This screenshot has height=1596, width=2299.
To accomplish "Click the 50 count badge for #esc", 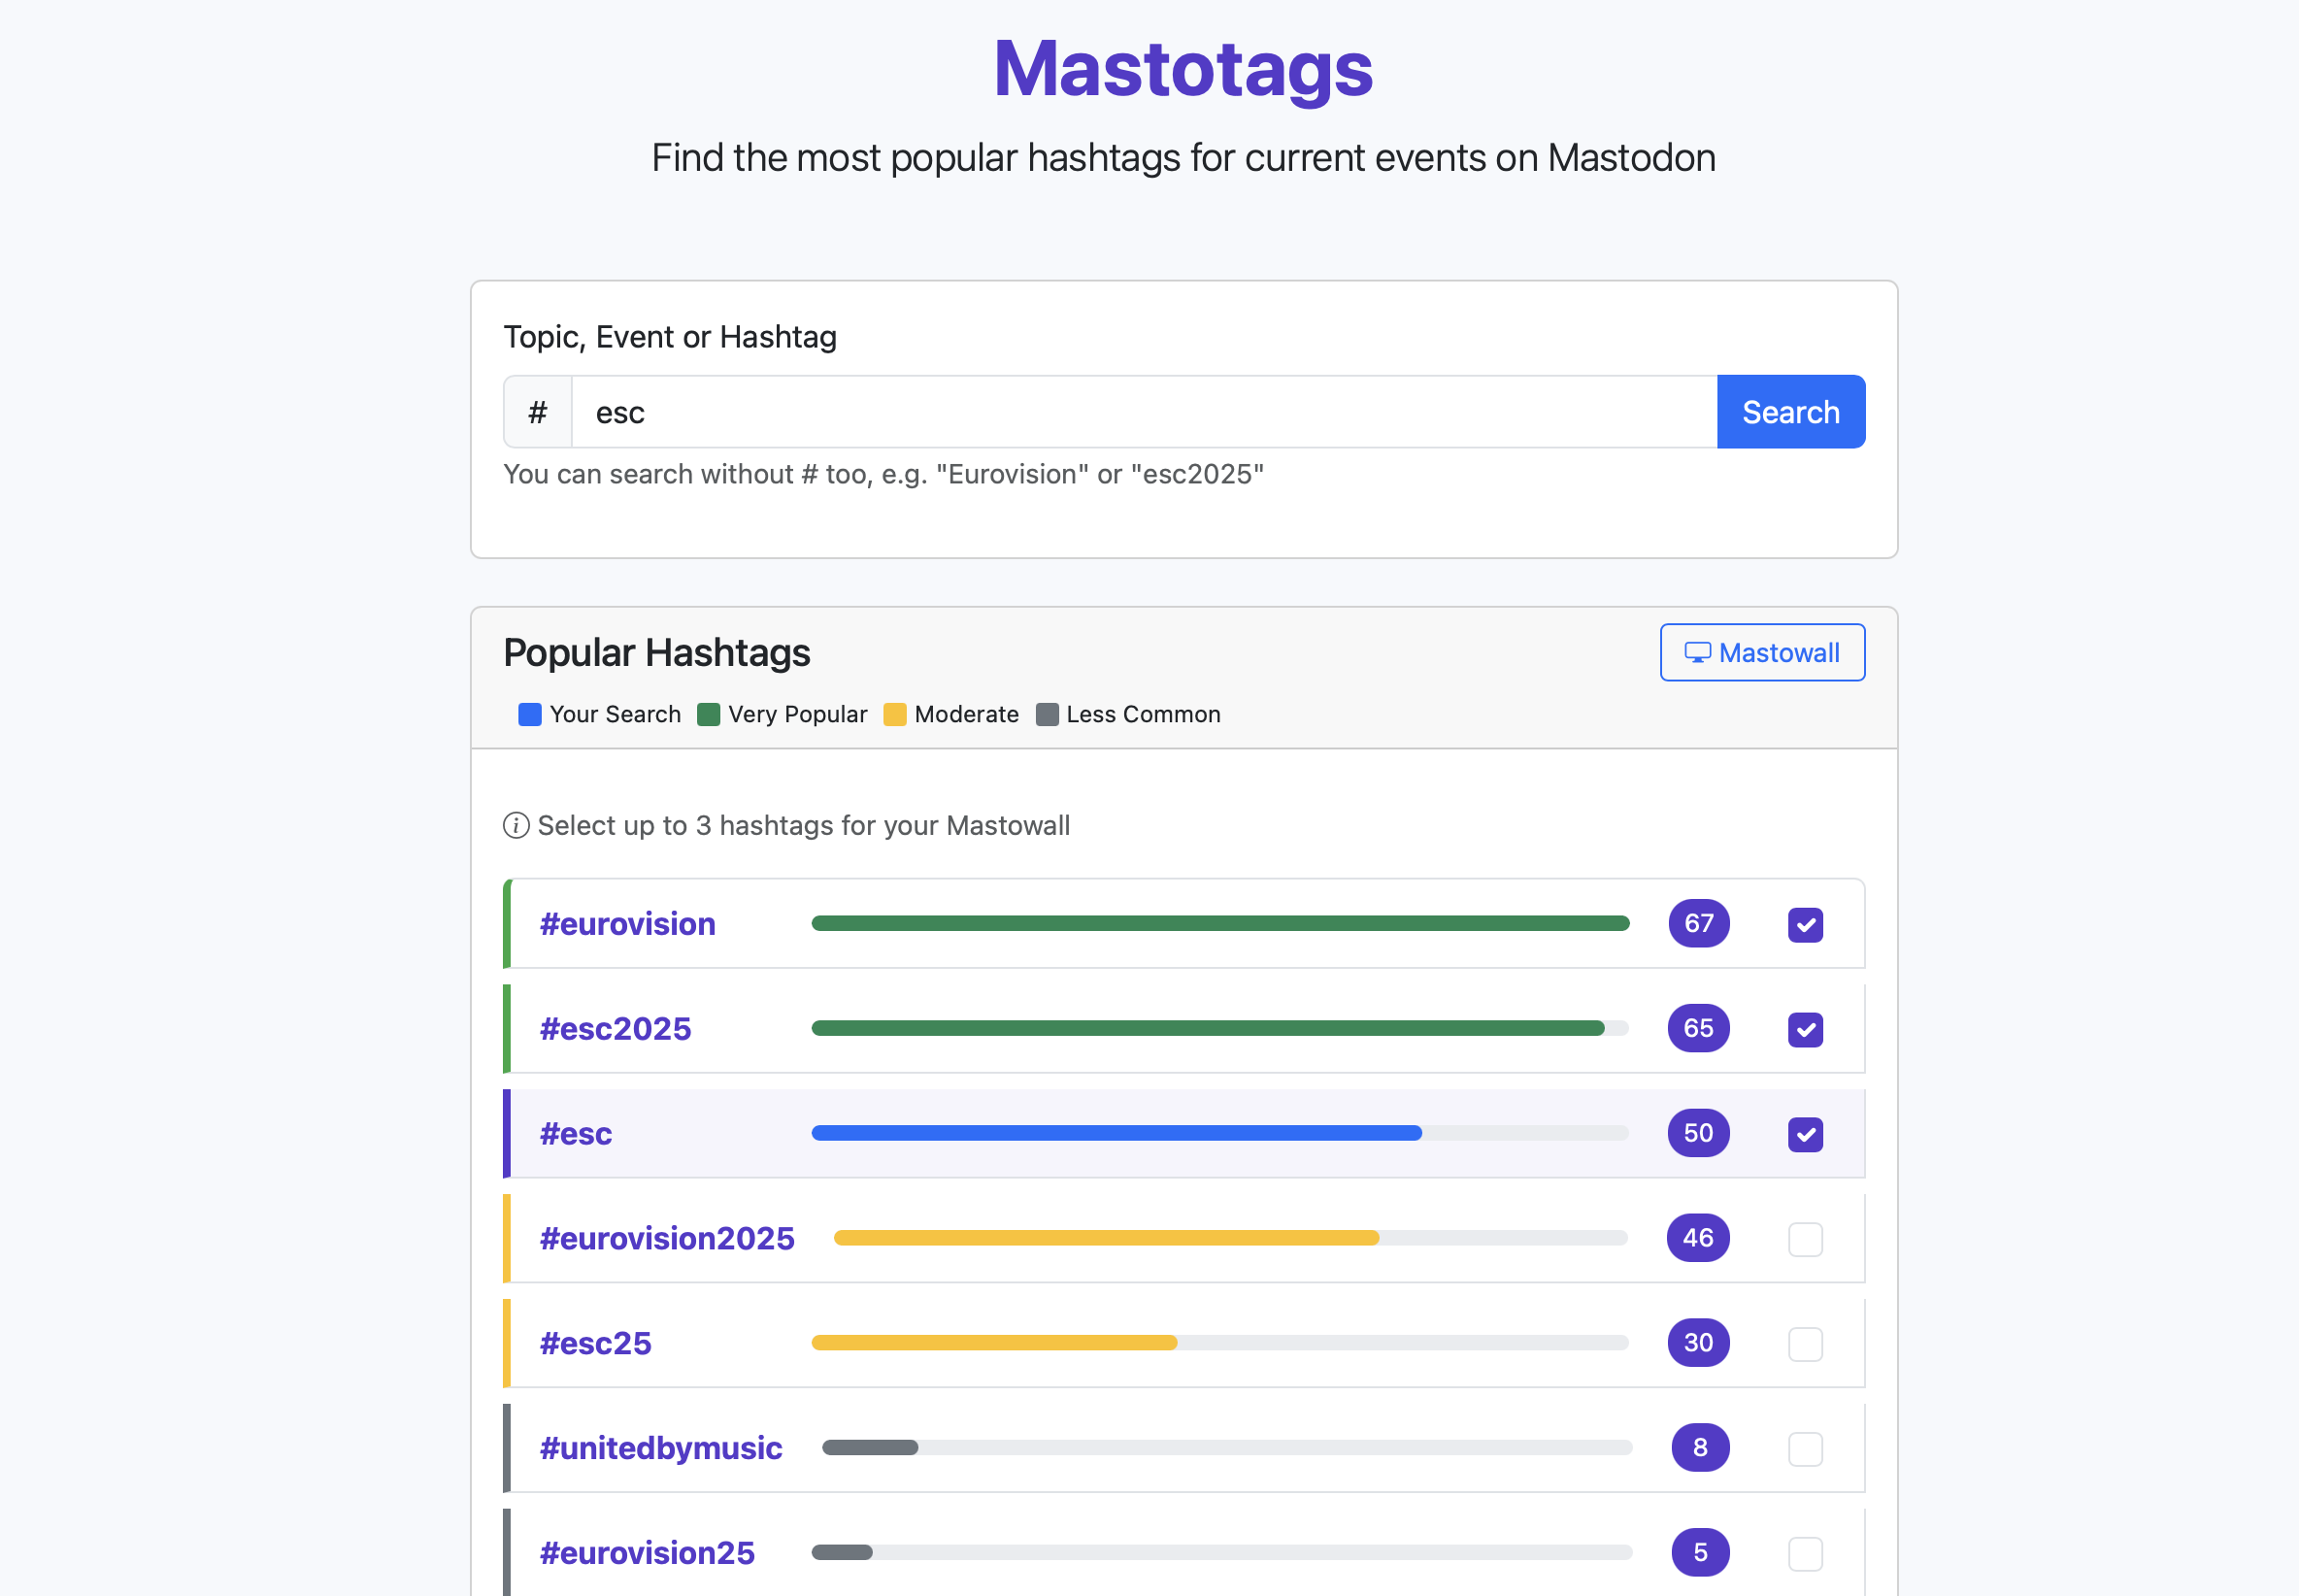I will point(1698,1133).
